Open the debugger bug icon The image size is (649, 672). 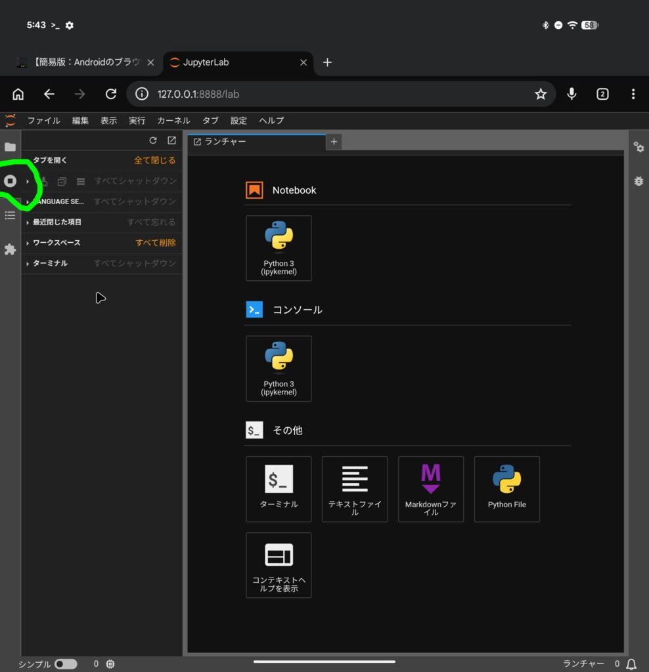coord(638,181)
